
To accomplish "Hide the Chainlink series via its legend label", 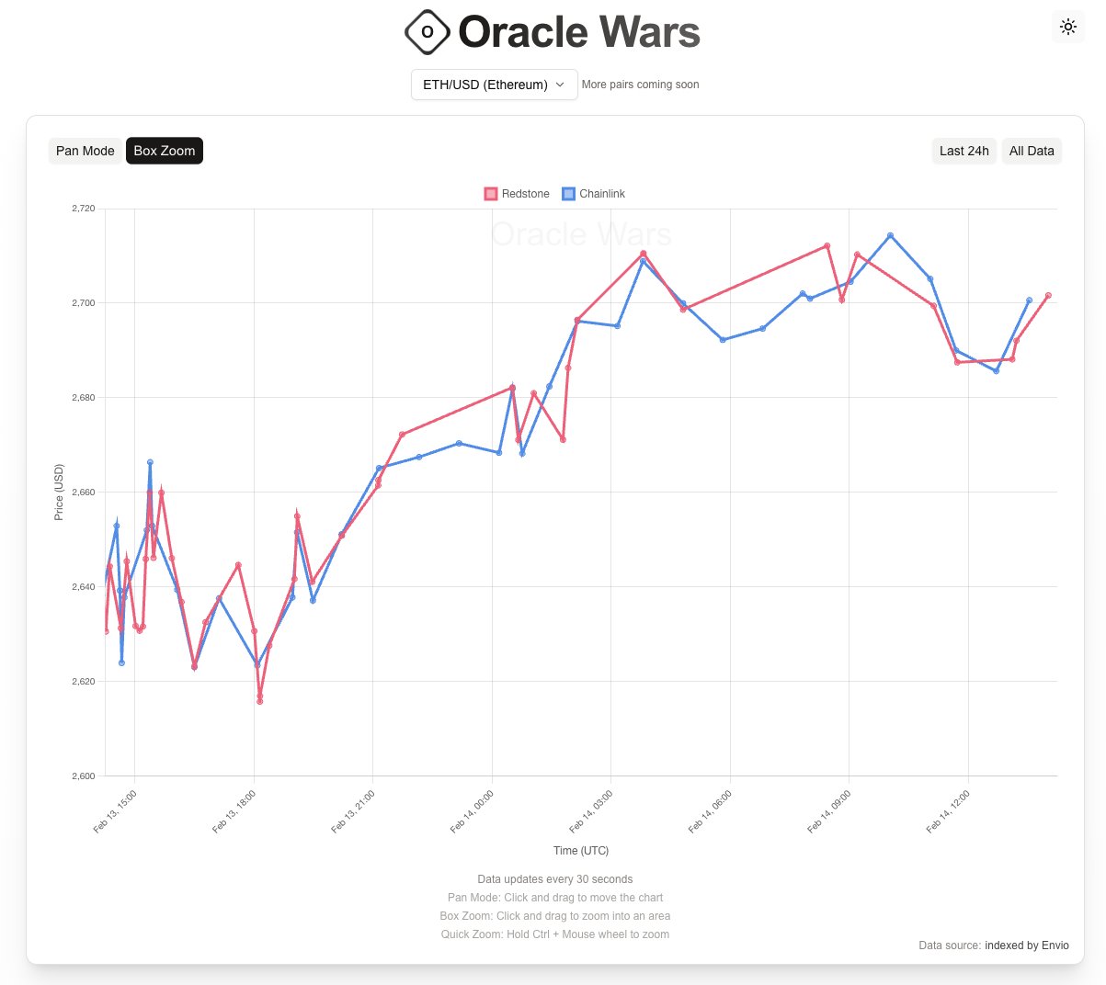I will point(602,193).
